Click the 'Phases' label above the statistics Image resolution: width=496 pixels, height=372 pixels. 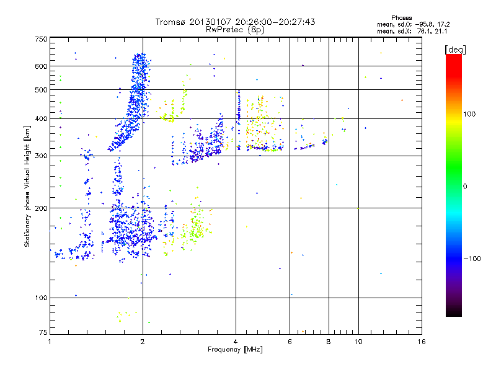tap(401, 18)
